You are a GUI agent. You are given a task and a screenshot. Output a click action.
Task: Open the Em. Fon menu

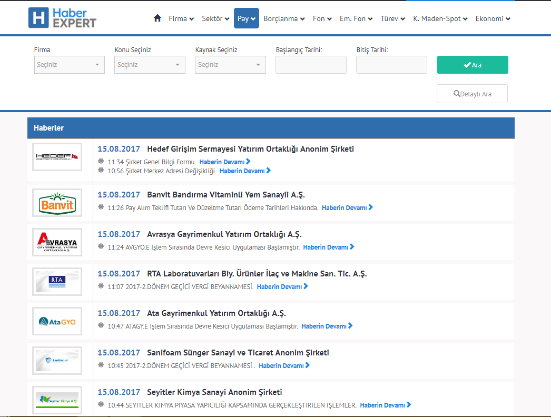coord(356,18)
